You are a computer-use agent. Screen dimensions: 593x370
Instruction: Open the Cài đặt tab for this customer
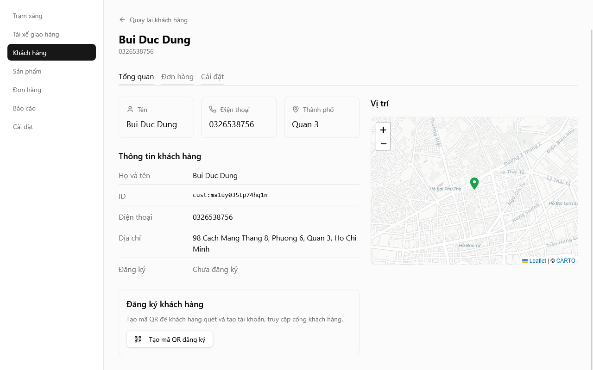[212, 76]
